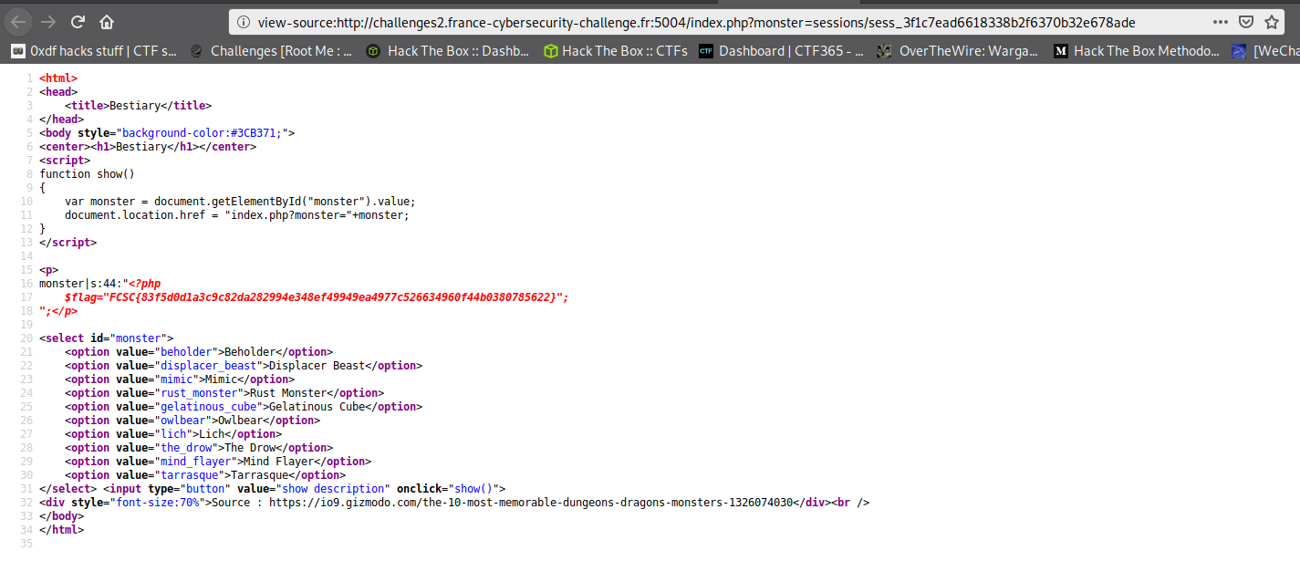1300x582 pixels.
Task: Click the document.location.href line
Action: tap(237, 215)
